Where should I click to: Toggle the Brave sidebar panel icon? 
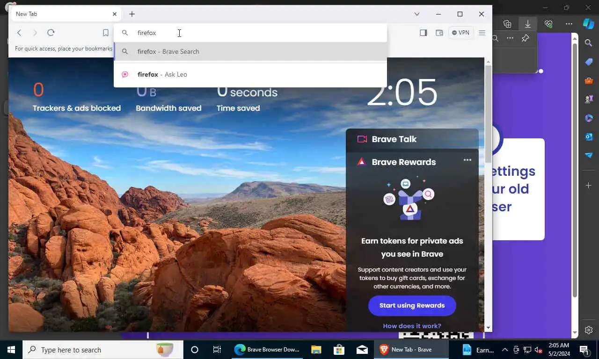424,33
